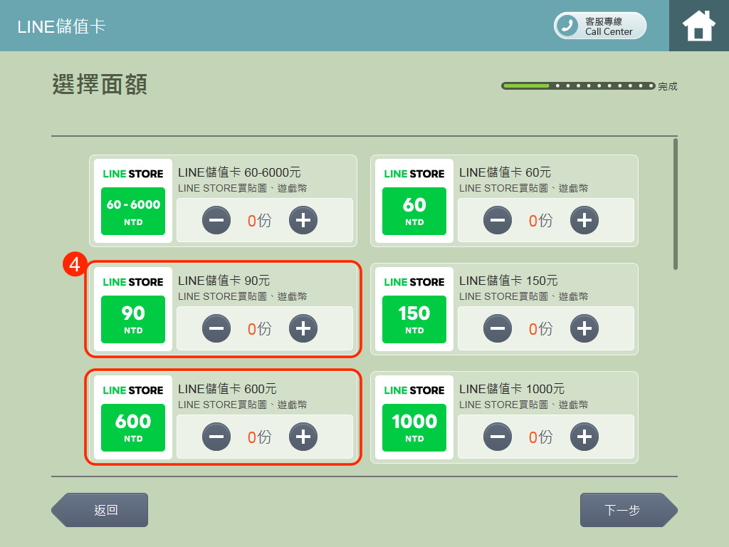Increase quantity of LINE儲值卡 60-6000元

click(x=303, y=220)
